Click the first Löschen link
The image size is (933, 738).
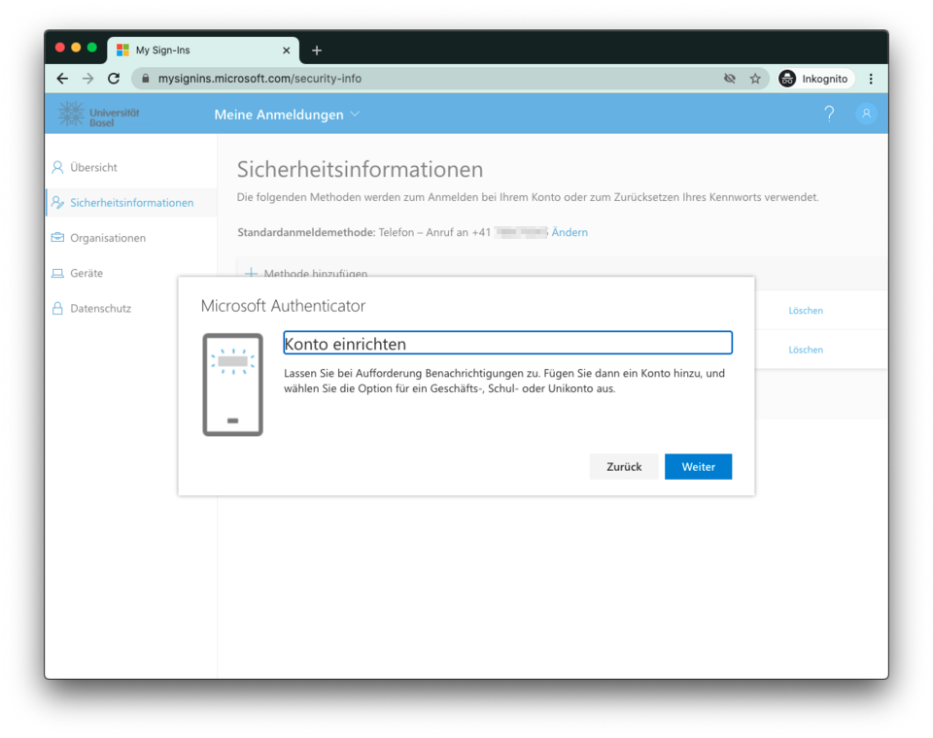click(x=806, y=311)
